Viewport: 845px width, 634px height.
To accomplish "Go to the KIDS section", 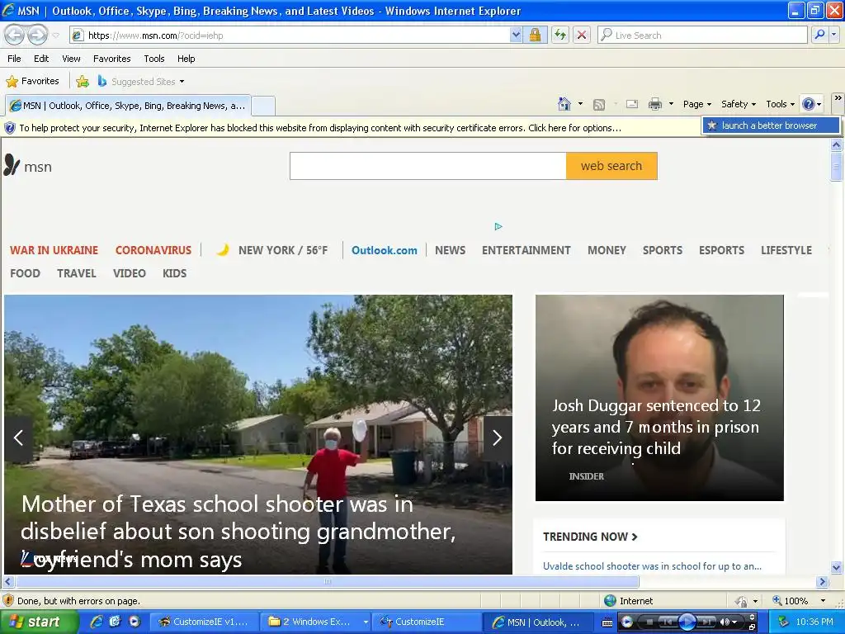I will click(x=175, y=273).
